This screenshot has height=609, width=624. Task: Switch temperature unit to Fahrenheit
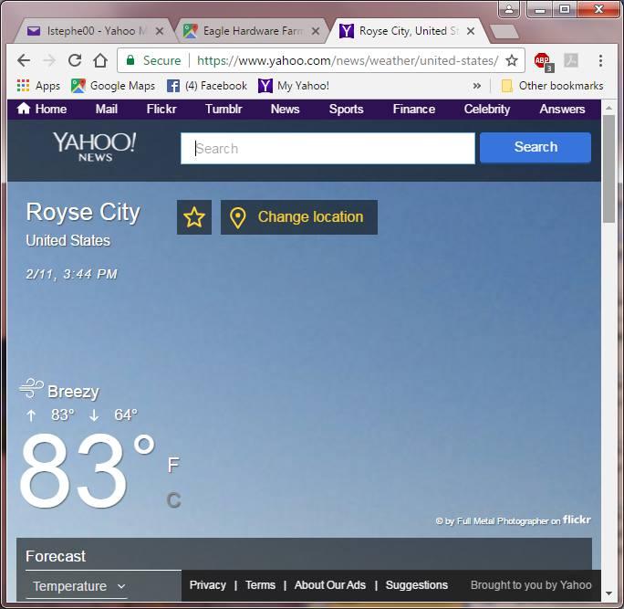(x=173, y=465)
